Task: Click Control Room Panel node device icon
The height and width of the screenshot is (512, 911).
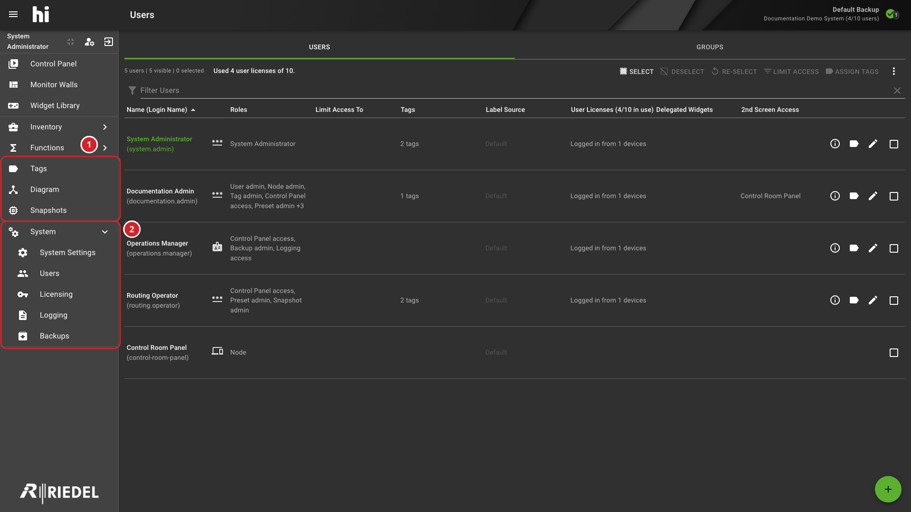Action: (x=217, y=351)
